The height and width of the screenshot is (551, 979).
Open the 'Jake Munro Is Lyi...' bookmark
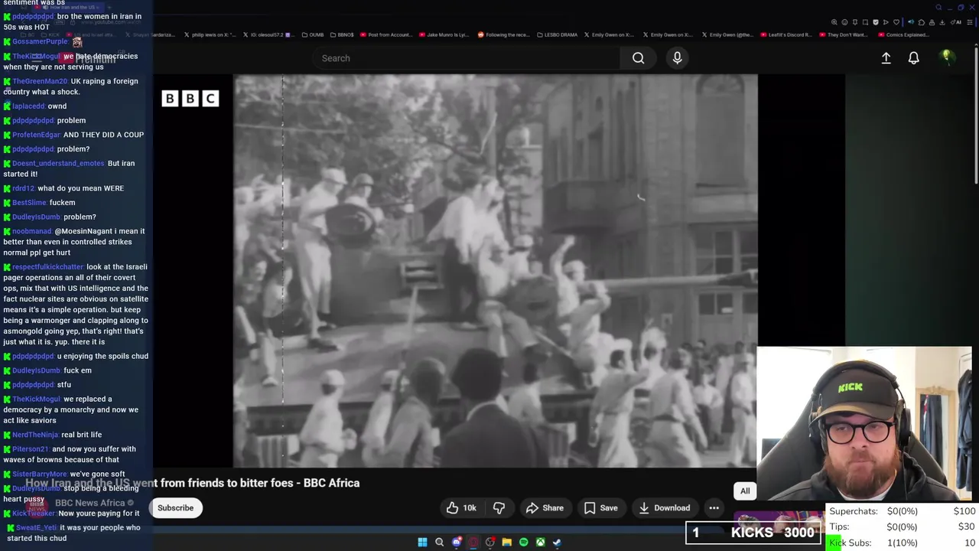[x=444, y=34]
